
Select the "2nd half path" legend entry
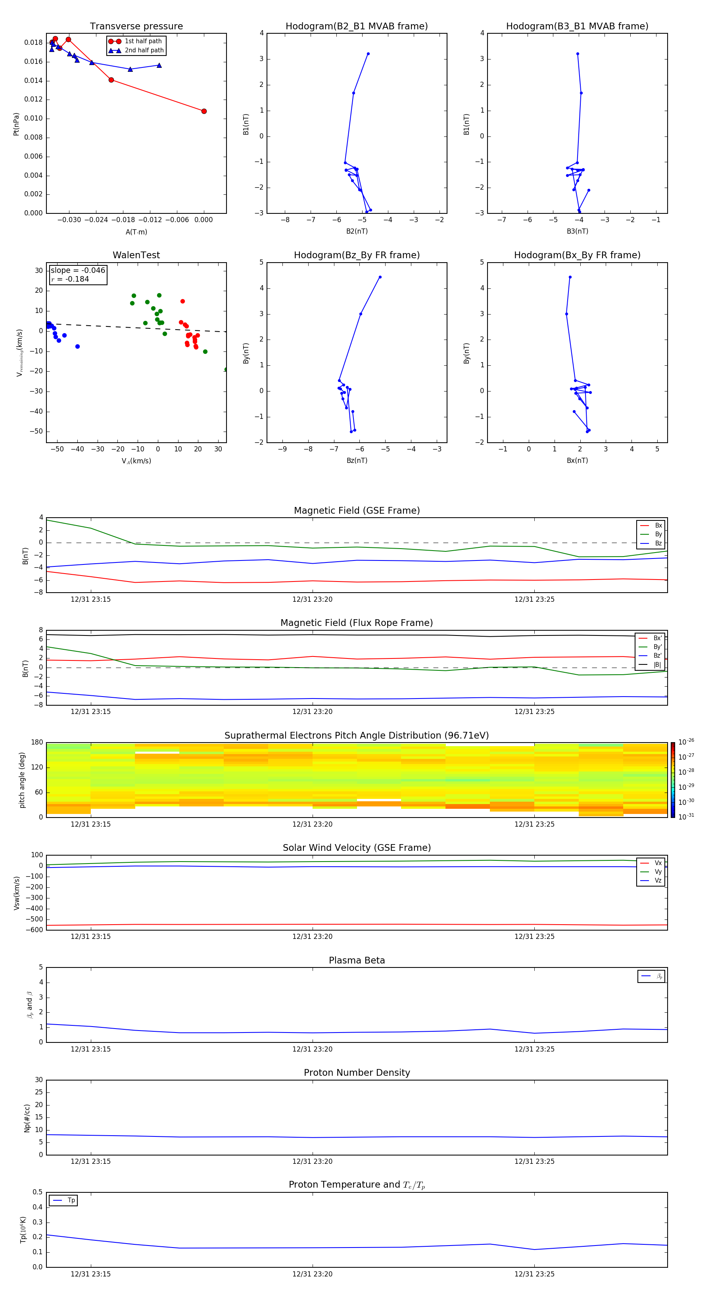pyautogui.click(x=136, y=50)
